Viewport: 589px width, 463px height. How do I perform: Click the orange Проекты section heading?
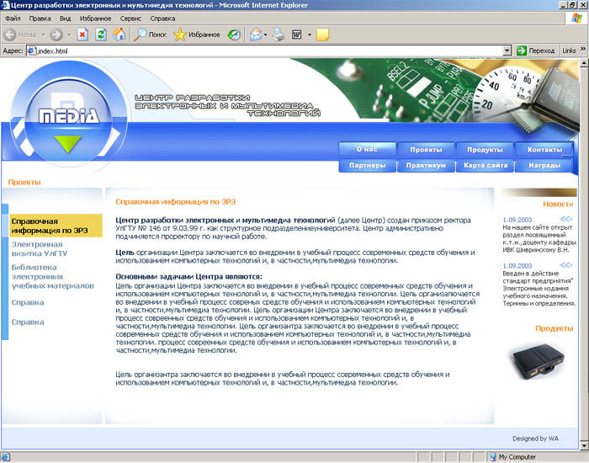[x=24, y=183]
